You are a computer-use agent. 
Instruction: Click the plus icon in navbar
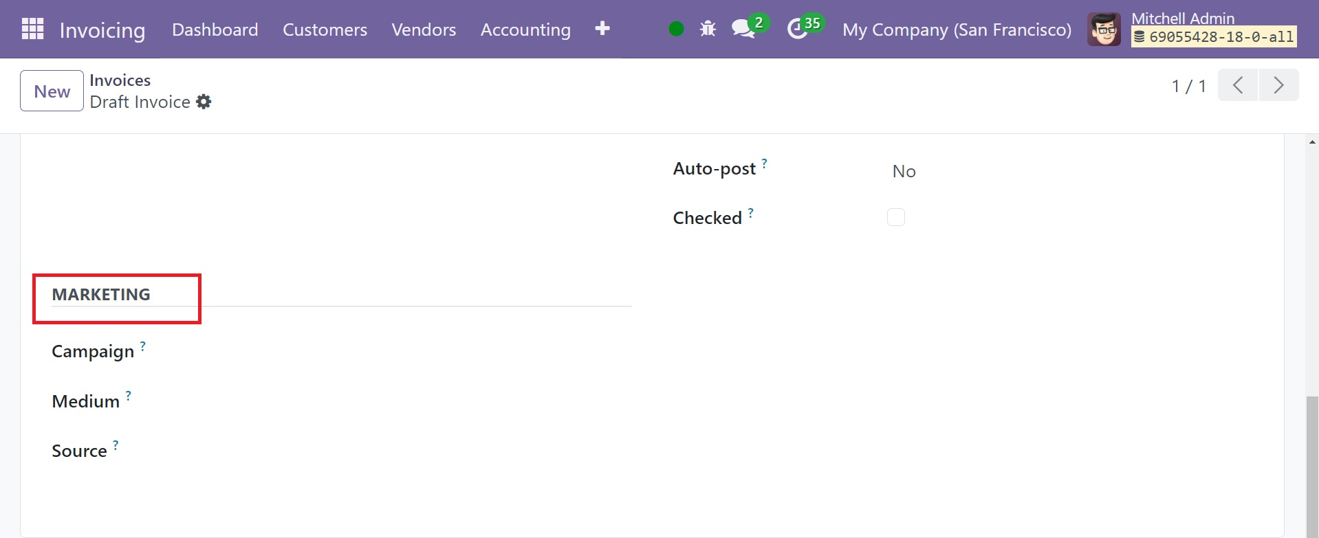click(602, 29)
